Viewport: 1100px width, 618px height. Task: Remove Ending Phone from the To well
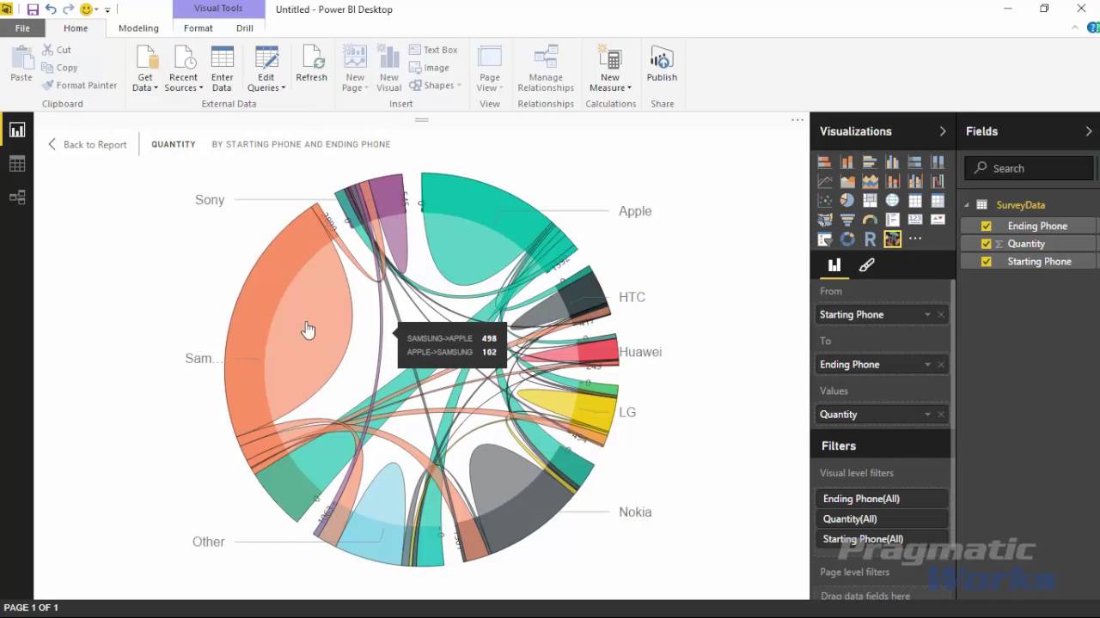941,365
